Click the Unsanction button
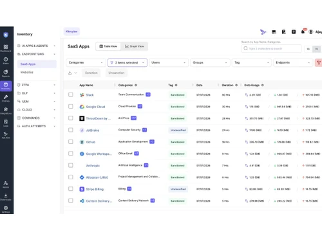The height and width of the screenshot is (241, 322). (x=117, y=73)
